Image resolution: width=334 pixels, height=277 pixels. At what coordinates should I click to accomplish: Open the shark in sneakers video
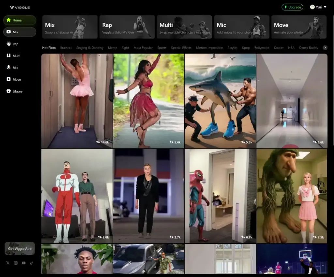pyautogui.click(x=220, y=101)
